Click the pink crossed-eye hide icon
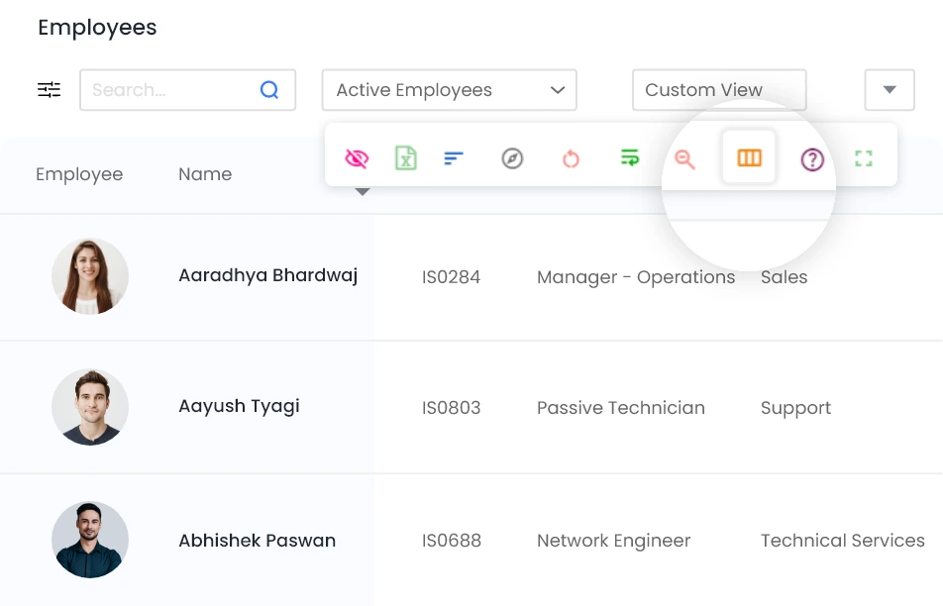This screenshot has height=606, width=943. 357,158
